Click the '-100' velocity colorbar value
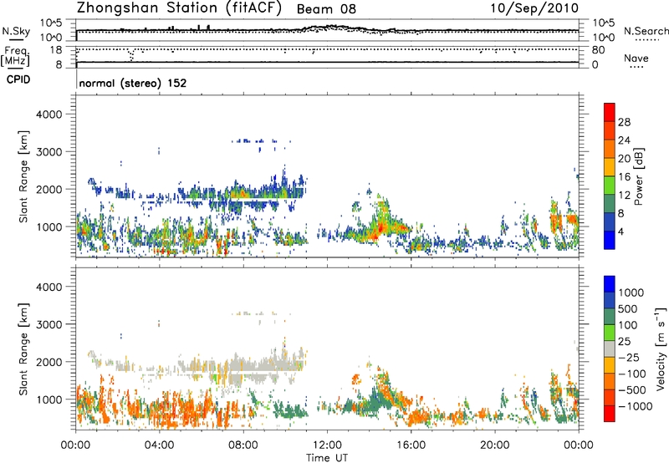 (632, 374)
